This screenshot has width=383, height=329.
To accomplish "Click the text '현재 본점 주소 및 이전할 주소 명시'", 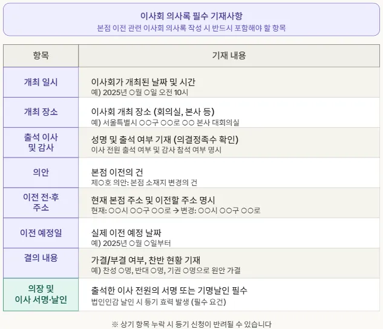I will point(153,200).
